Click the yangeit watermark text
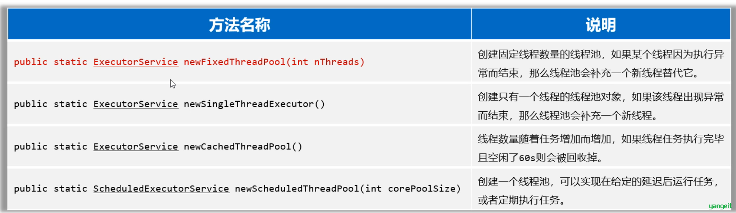 point(720,206)
